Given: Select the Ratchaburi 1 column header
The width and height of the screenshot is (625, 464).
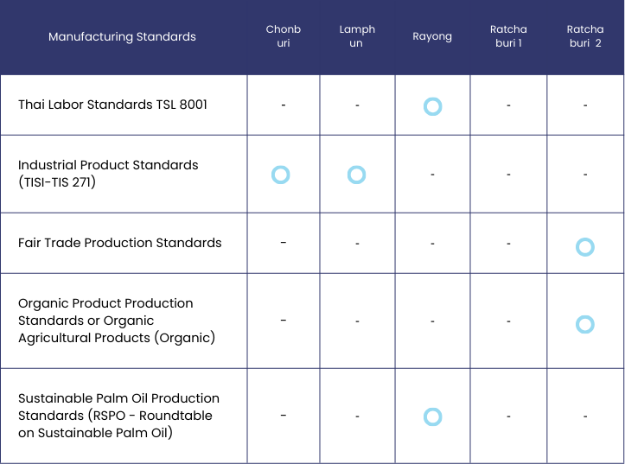Looking at the screenshot, I should [507, 36].
